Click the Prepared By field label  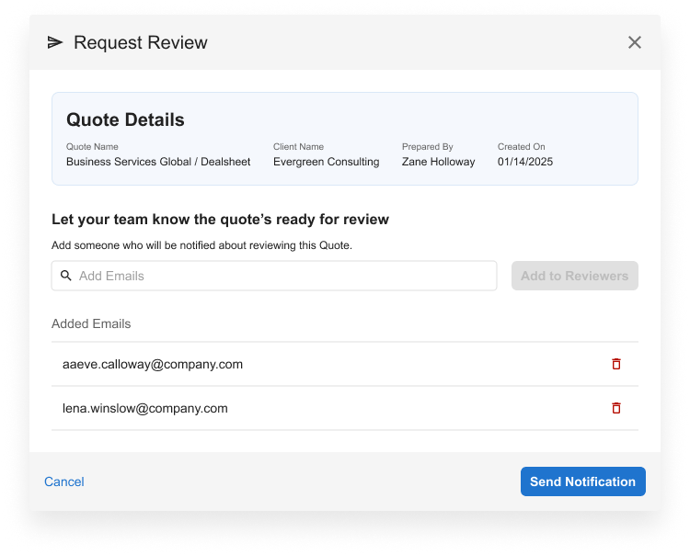pyautogui.click(x=427, y=146)
